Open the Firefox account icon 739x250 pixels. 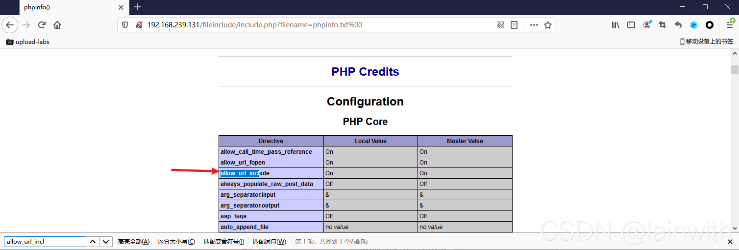(647, 24)
